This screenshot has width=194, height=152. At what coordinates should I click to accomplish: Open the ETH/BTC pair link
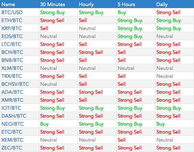12,20
